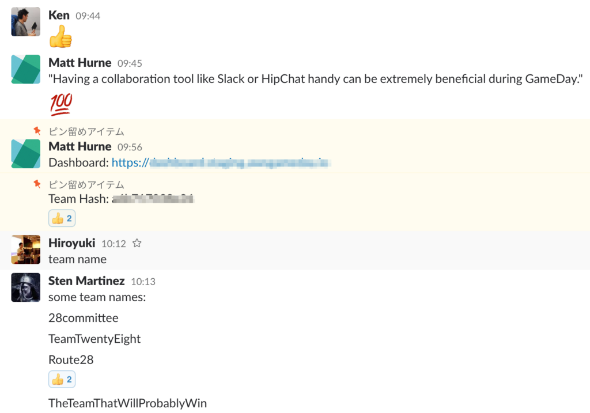Star Hiroyuki's team name message
This screenshot has height=413, width=590.
(137, 243)
